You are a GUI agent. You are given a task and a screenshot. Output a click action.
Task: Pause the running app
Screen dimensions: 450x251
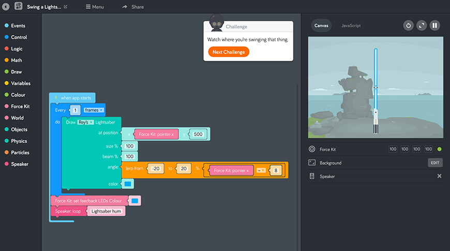pos(434,25)
